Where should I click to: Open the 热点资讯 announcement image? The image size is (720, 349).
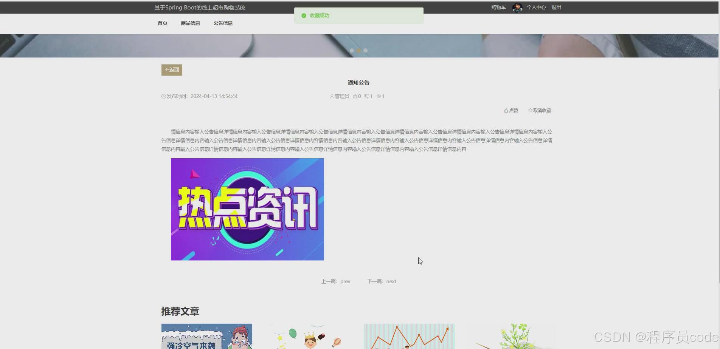tap(247, 209)
